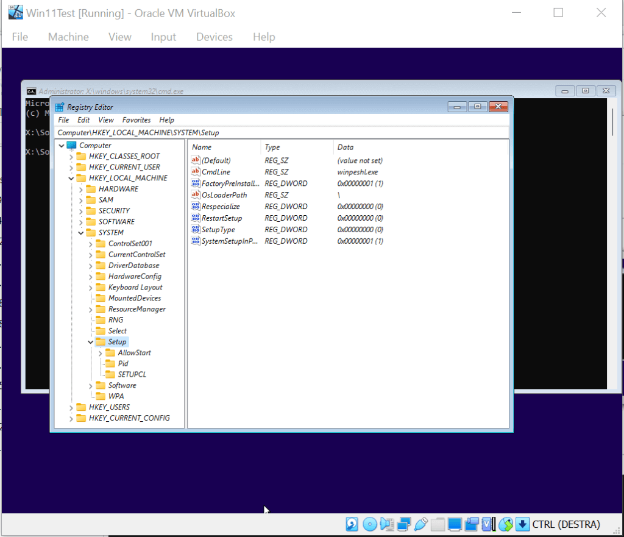Expand the Keyboard Layout key

coord(90,288)
